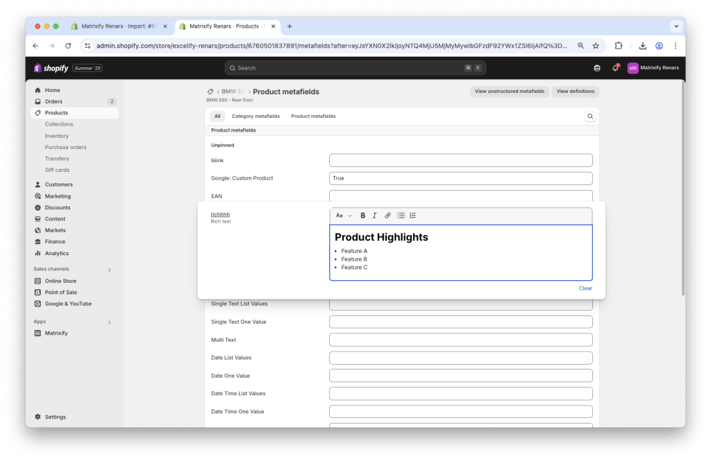711x461 pixels.
Task: Apply italic formatting in the richhhh editor
Action: click(x=375, y=215)
